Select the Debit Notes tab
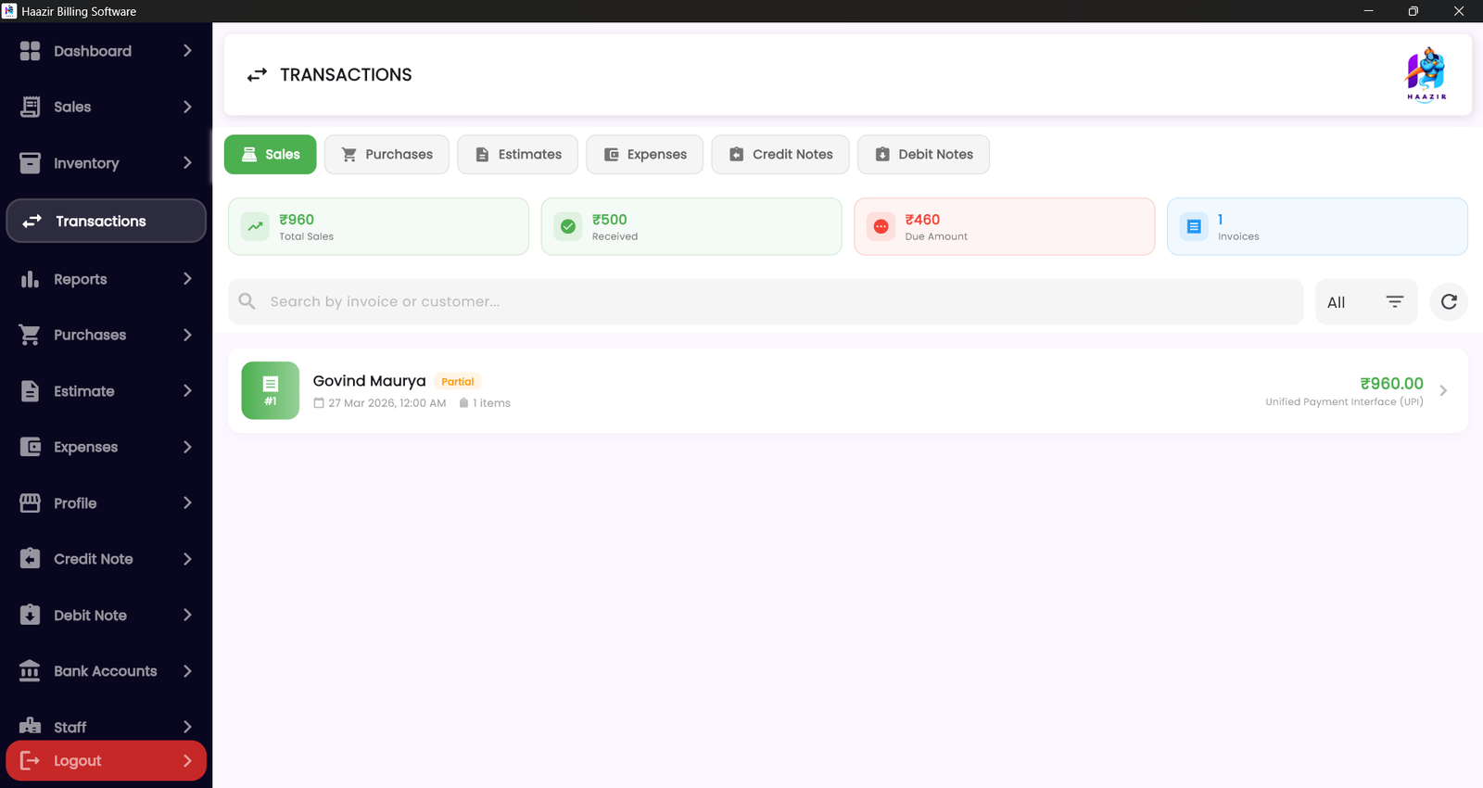The width and height of the screenshot is (1483, 788). pos(922,155)
